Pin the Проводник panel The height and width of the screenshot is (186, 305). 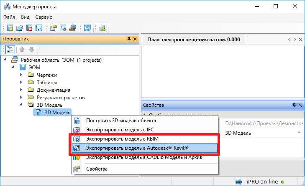tap(128, 39)
